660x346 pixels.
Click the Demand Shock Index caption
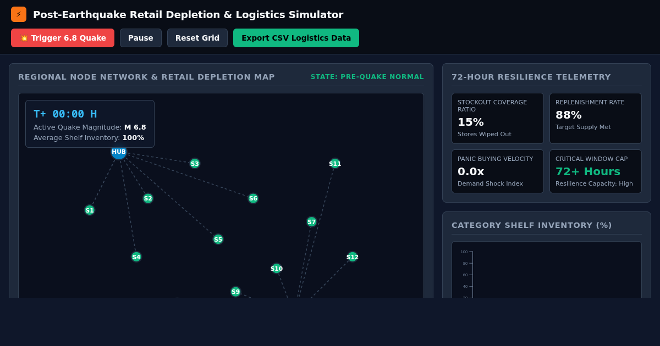click(x=490, y=183)
